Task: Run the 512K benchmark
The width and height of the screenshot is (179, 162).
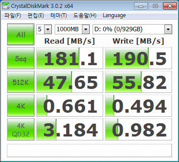Action: [21, 82]
